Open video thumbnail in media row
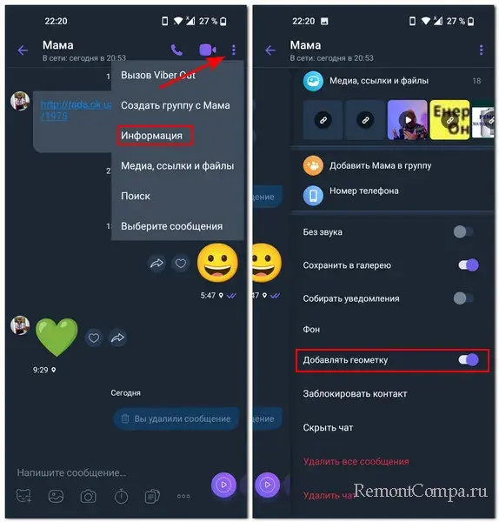This screenshot has width=499, height=522. [408, 119]
